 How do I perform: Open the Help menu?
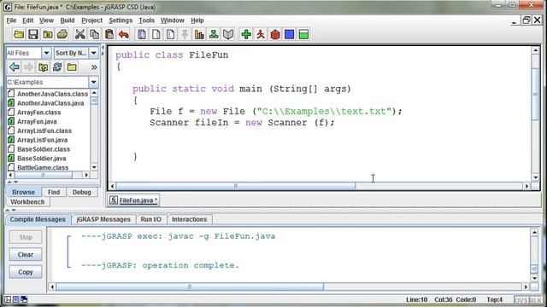pos(197,20)
